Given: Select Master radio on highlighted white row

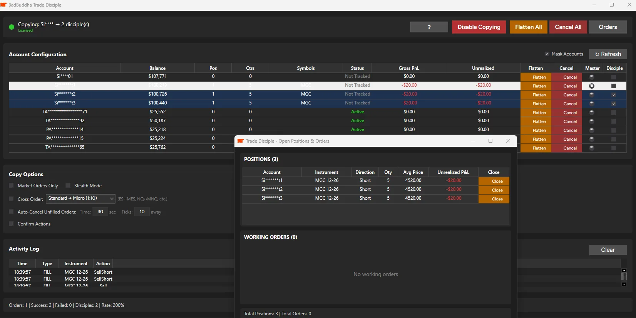Looking at the screenshot, I should 592,86.
